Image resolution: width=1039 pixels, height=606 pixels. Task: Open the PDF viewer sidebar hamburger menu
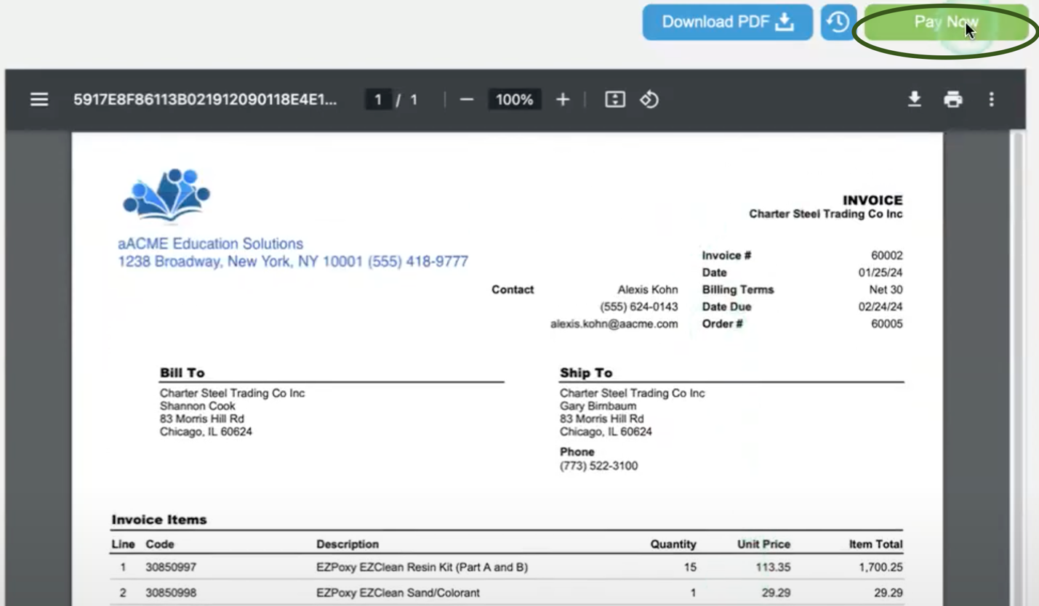(39, 100)
